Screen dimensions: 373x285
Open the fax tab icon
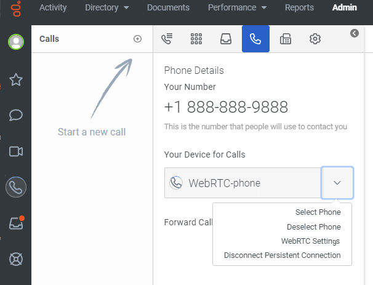tap(286, 39)
